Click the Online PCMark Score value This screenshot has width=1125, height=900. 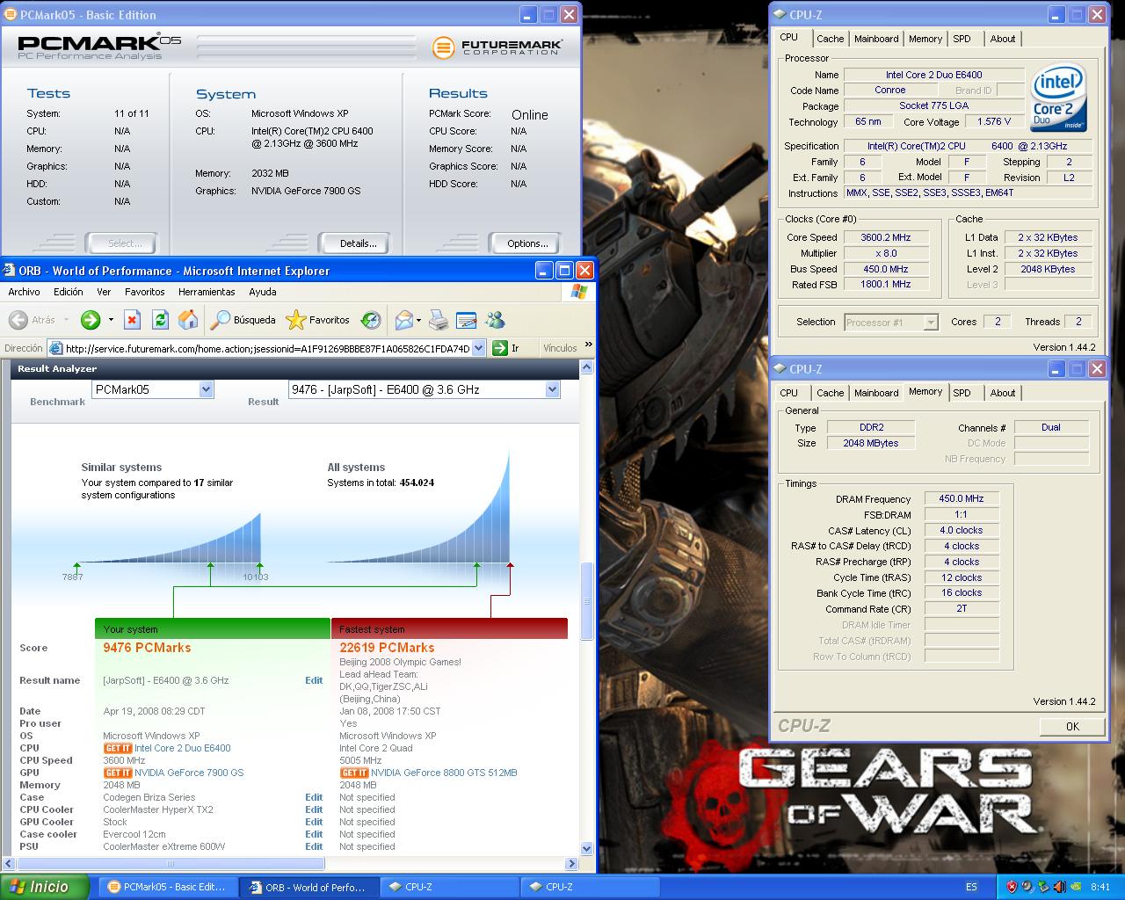click(x=530, y=114)
